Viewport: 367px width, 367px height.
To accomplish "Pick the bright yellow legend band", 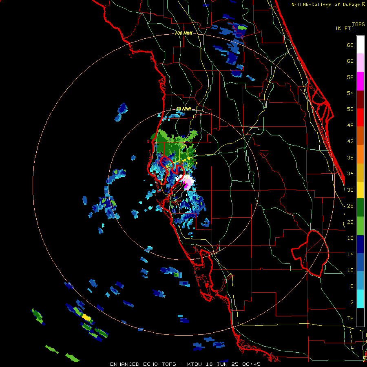I will coord(360,190).
